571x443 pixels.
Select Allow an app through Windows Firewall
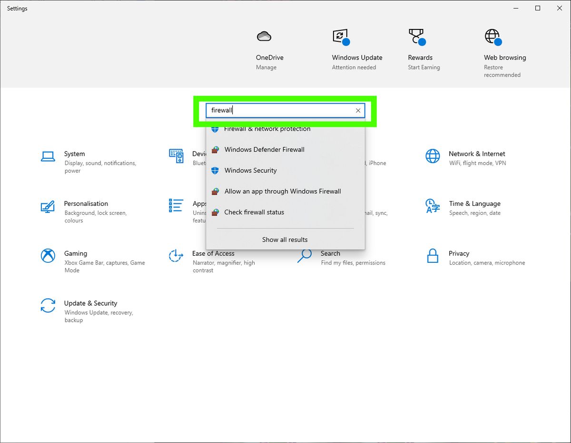click(283, 191)
